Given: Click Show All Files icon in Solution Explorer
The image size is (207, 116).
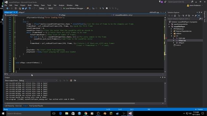Looking at the screenshot, I should 189,16.
